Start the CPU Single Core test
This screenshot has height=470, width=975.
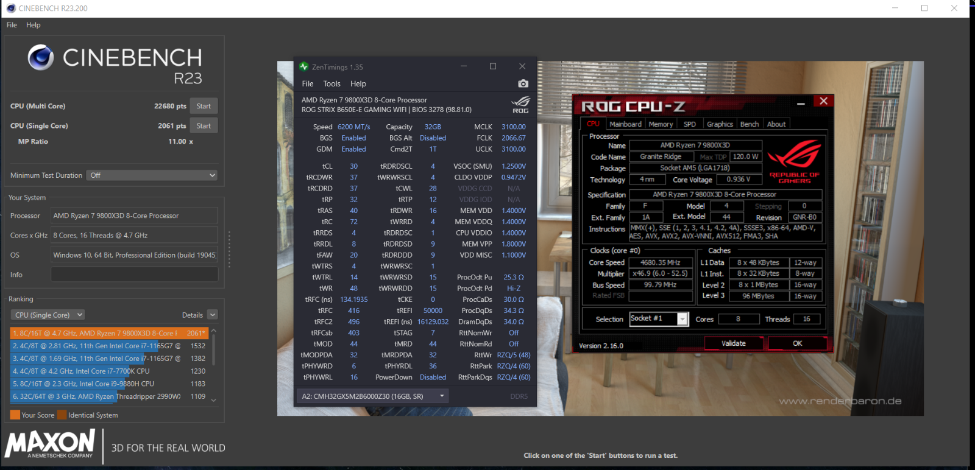coord(204,126)
